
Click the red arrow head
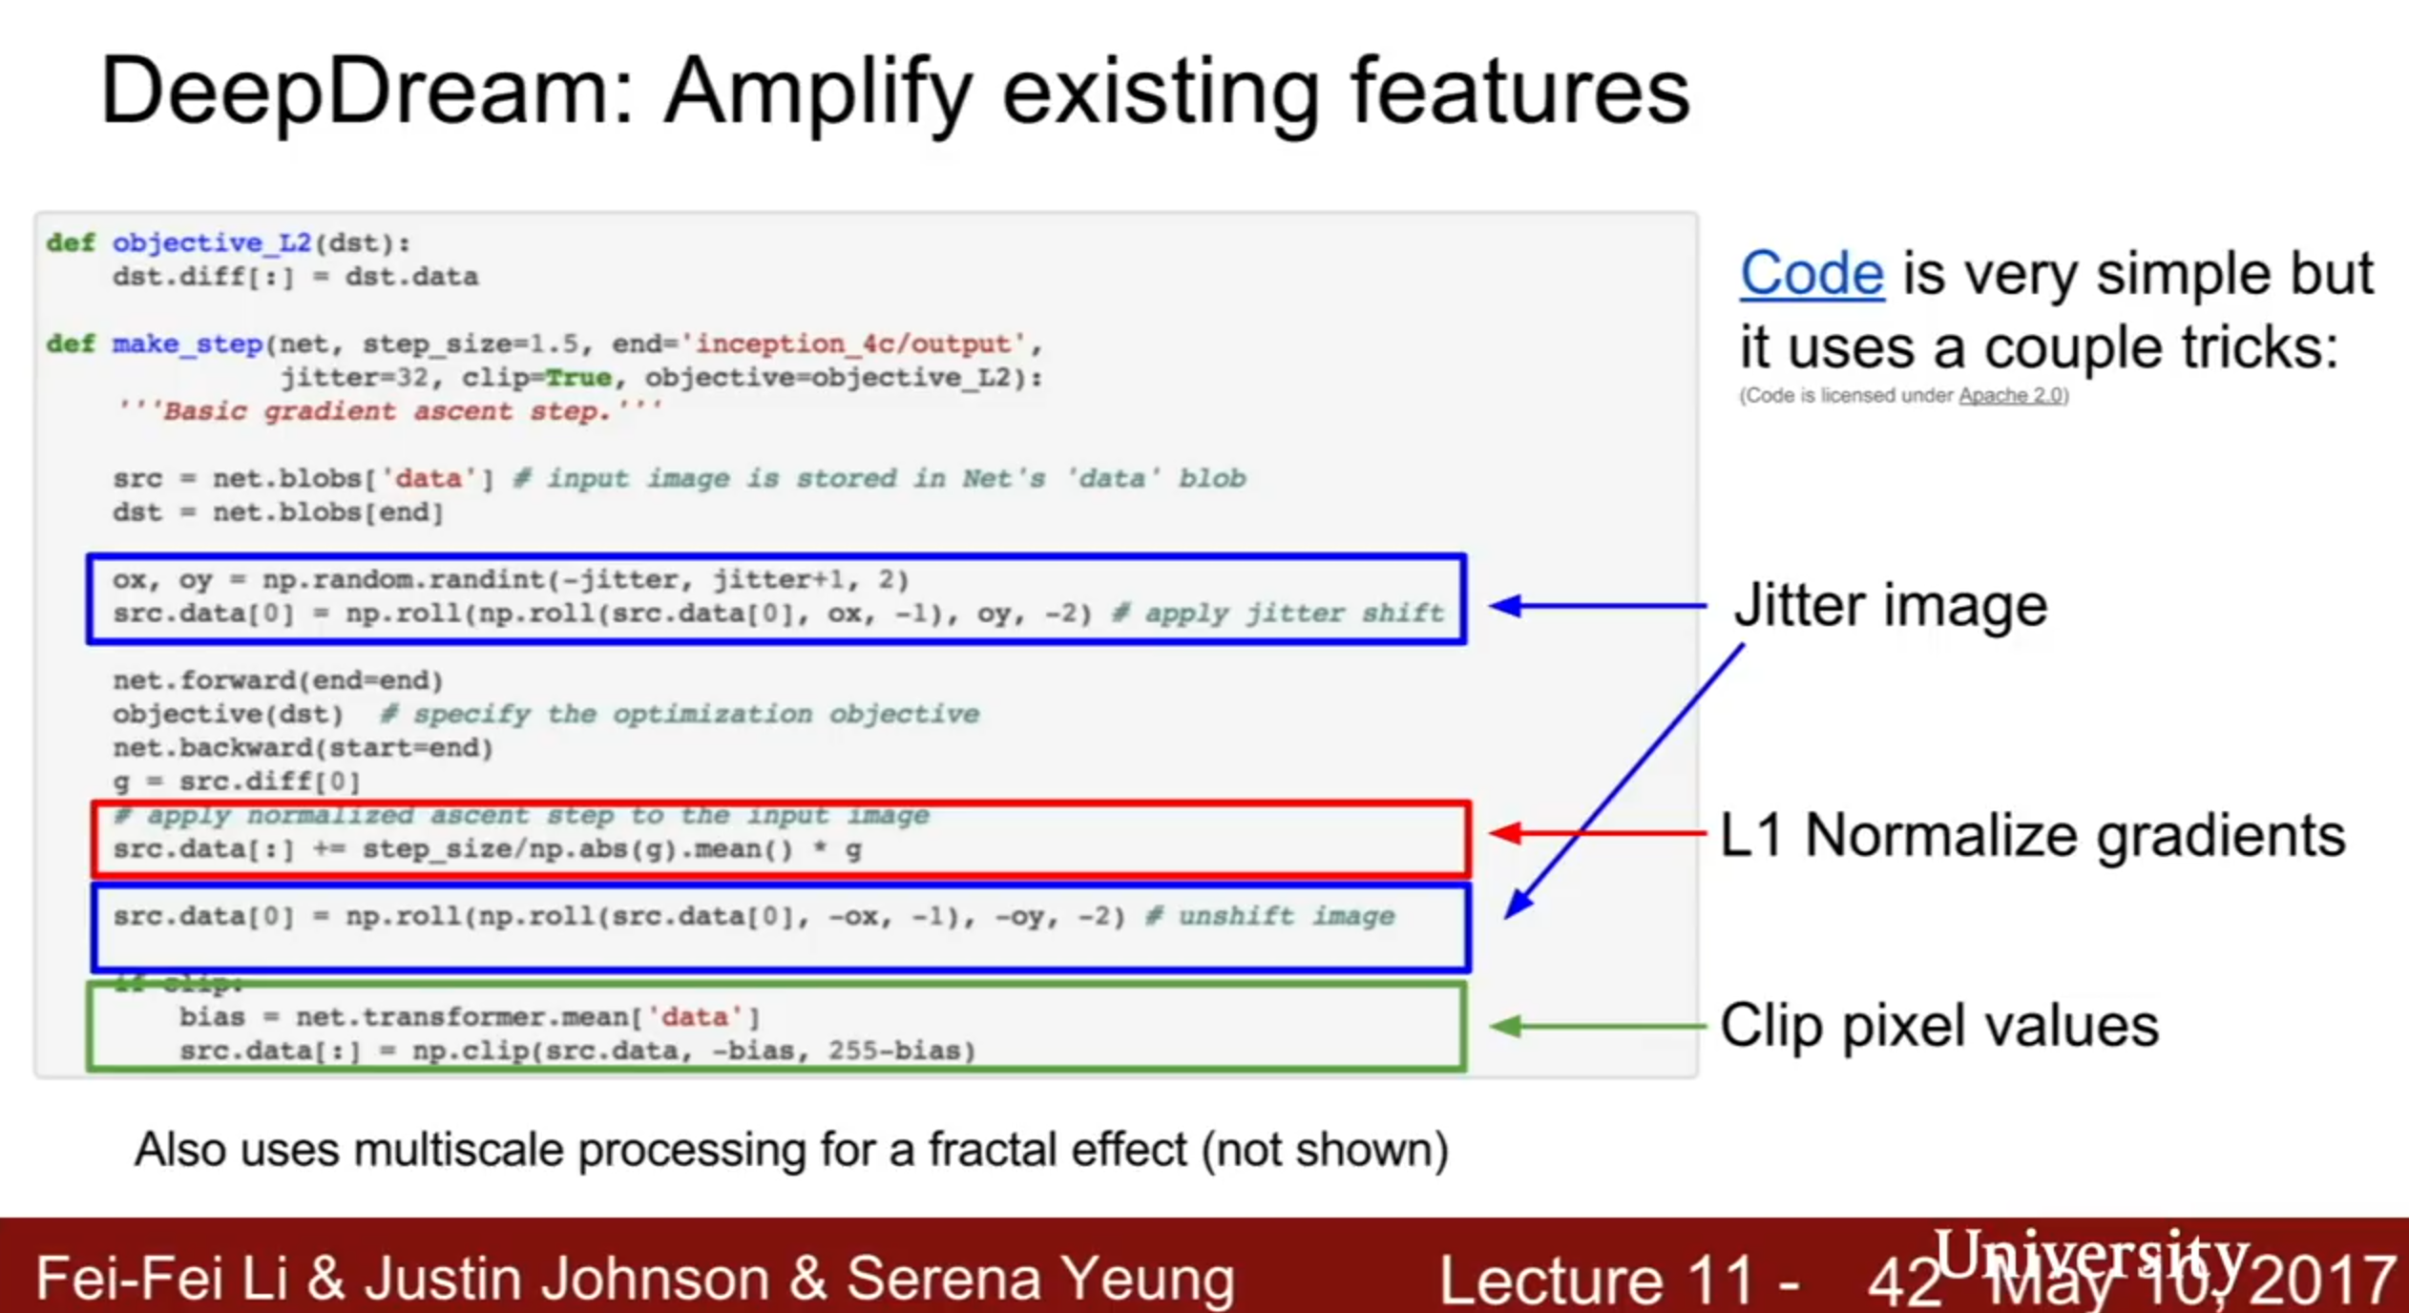point(1506,833)
